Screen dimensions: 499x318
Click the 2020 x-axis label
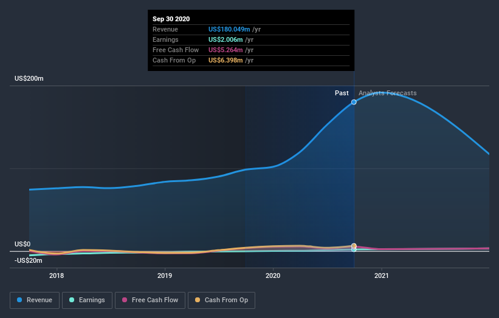coord(273,276)
